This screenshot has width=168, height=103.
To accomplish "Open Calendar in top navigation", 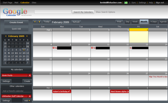I will coord(25,3).
